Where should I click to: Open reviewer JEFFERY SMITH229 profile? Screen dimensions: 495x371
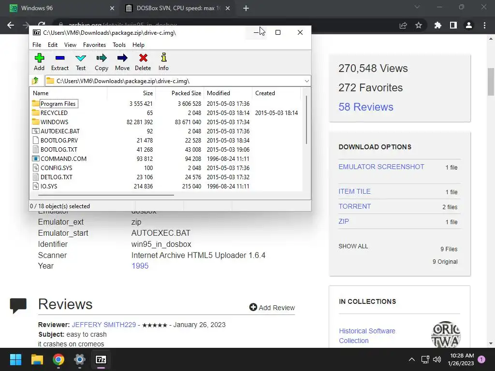tap(104, 325)
